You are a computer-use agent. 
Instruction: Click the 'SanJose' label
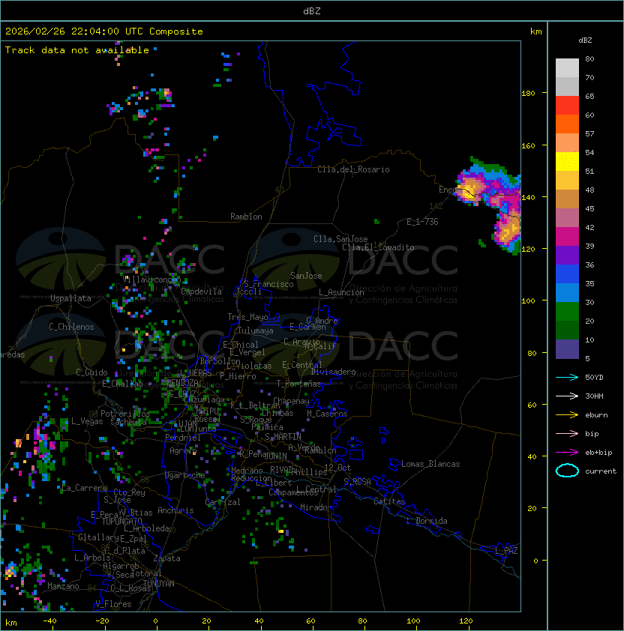pos(306,276)
